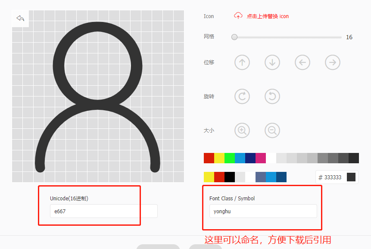Screen dimensions: 371x249
Task: Move the icon down using down arrow
Action: (x=272, y=62)
